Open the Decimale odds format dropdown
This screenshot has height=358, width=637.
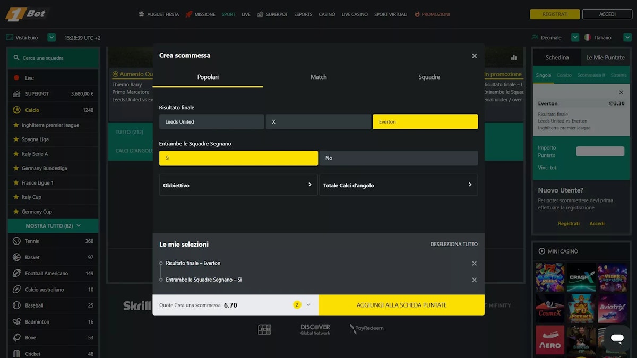click(575, 38)
